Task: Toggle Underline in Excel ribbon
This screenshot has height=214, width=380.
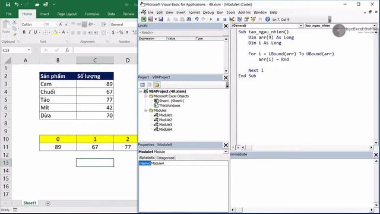Action: coord(36,32)
